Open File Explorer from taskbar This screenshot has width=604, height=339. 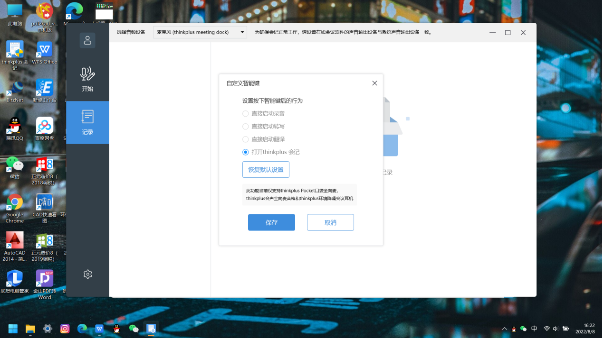tap(30, 330)
